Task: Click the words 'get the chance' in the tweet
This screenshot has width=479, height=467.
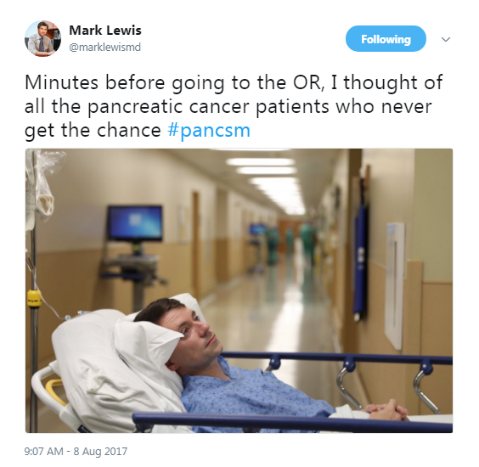Action: pos(93,131)
